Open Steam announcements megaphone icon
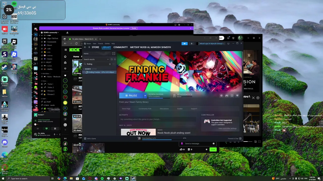 coord(184,43)
